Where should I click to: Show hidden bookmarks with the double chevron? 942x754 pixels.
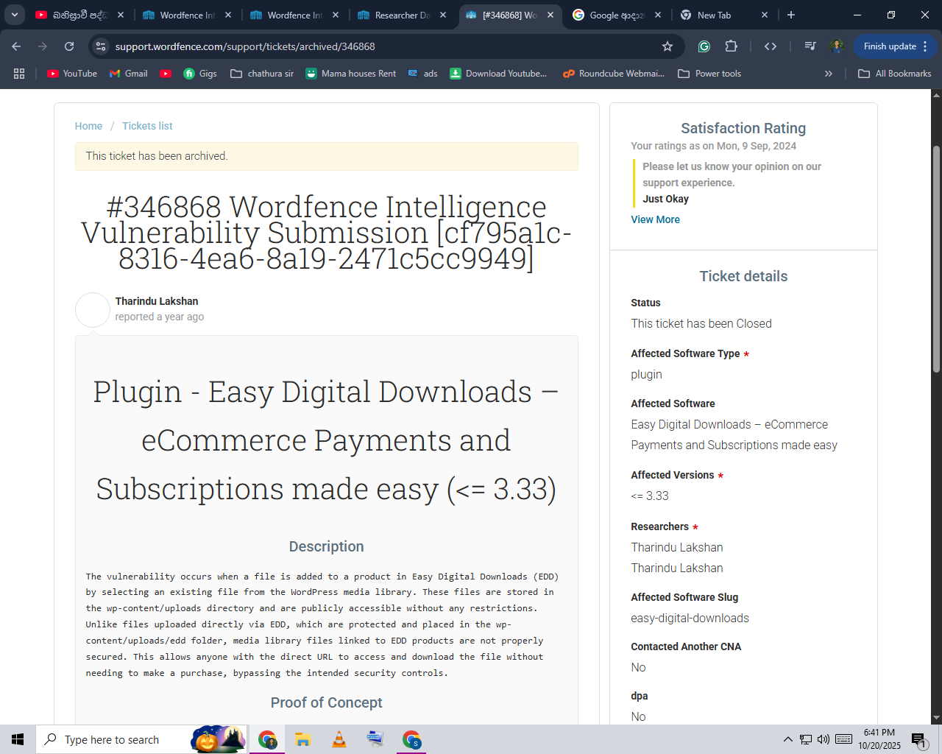(x=829, y=74)
